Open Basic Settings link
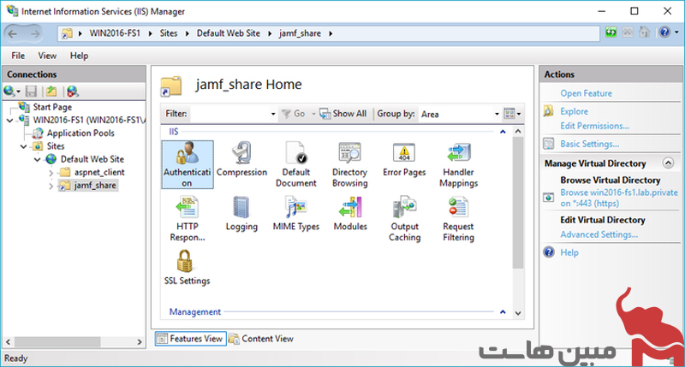 589,144
